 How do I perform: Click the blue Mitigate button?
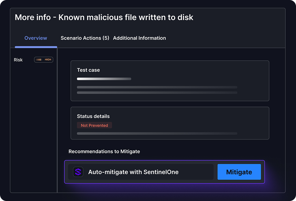239,172
